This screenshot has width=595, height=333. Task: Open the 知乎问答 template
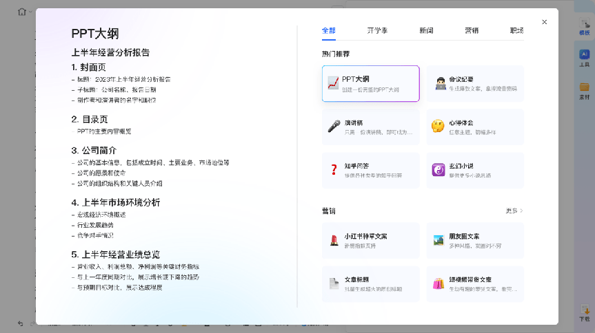coord(370,170)
